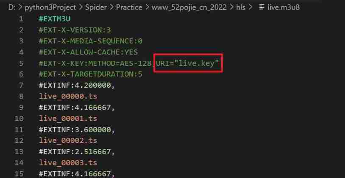The width and height of the screenshot is (345, 178).
Task: Select the python3Project breadcrumb folder
Action: click(x=50, y=8)
